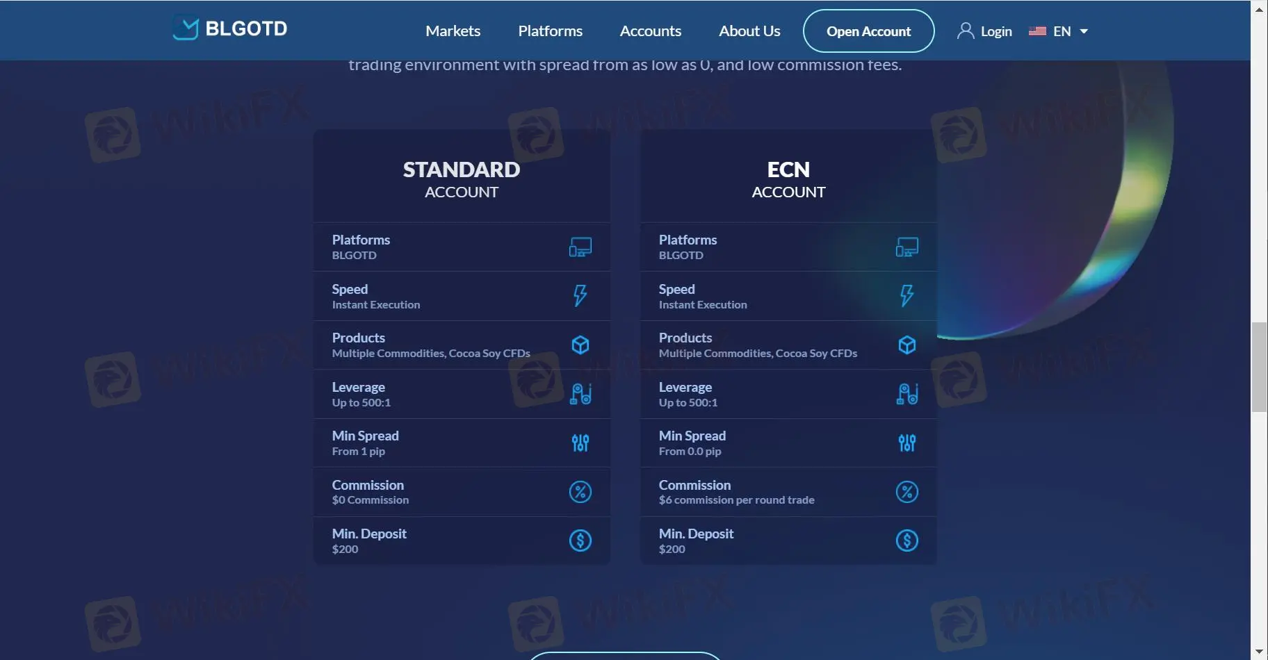Screen dimensions: 1268x660
Task: Click the Min Spread sliders icon in Standard column
Action: pyautogui.click(x=580, y=443)
